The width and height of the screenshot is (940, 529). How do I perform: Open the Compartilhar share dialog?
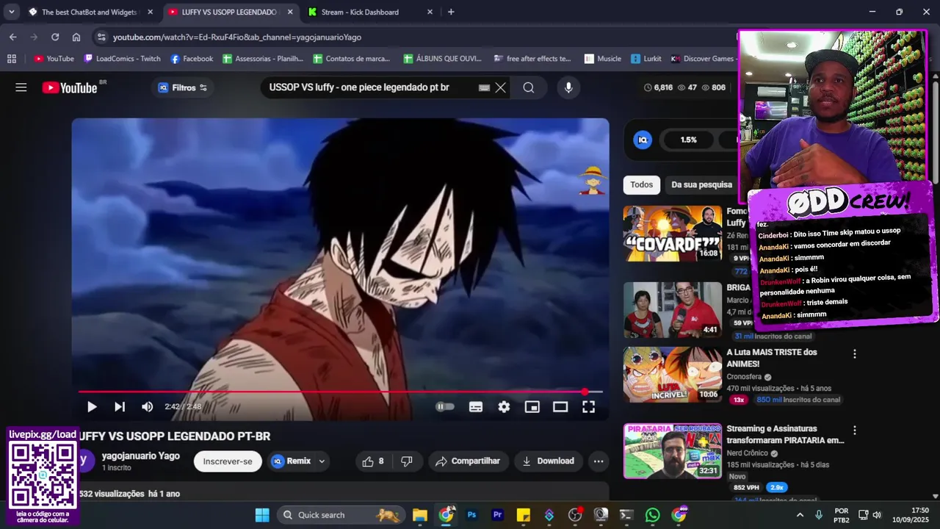468,461
